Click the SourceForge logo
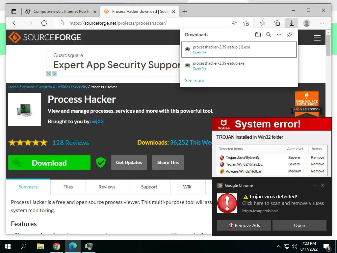Screen dimensions: 337x253 tap(45, 37)
